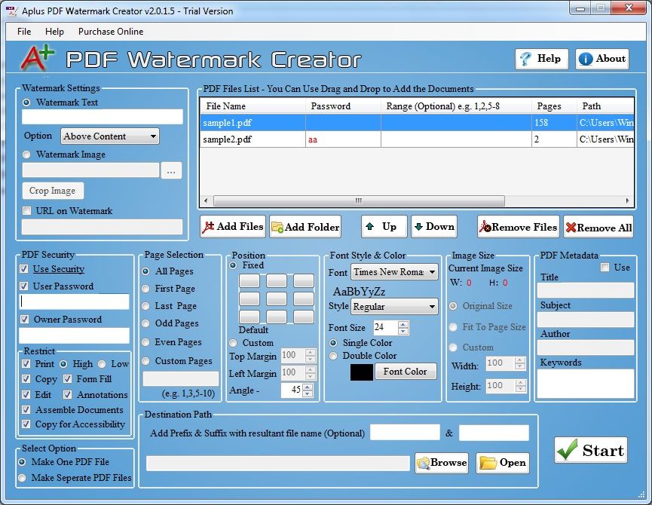
Task: Increase Angle value with up arrow
Action: 308,387
